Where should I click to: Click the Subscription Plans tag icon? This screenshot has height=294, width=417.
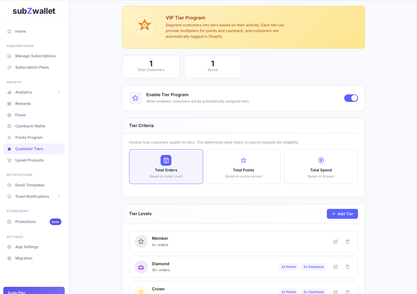pyautogui.click(x=9, y=67)
